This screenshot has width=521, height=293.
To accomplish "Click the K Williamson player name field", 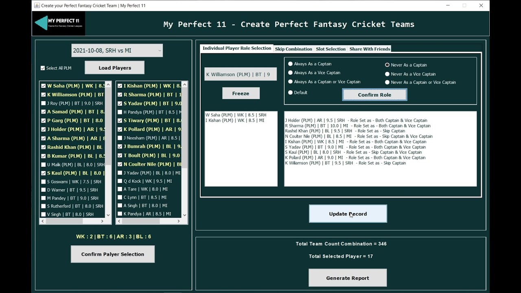I will point(241,74).
